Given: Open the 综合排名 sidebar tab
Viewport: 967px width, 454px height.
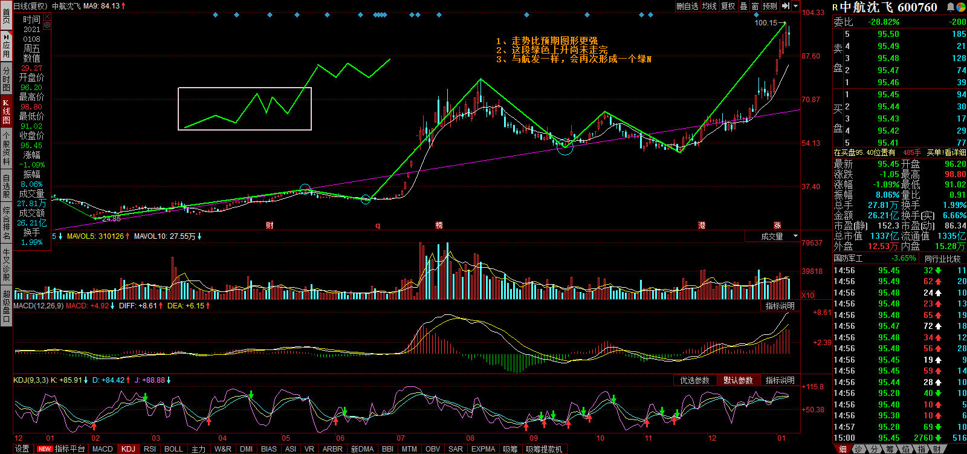Looking at the screenshot, I should 6,224.
